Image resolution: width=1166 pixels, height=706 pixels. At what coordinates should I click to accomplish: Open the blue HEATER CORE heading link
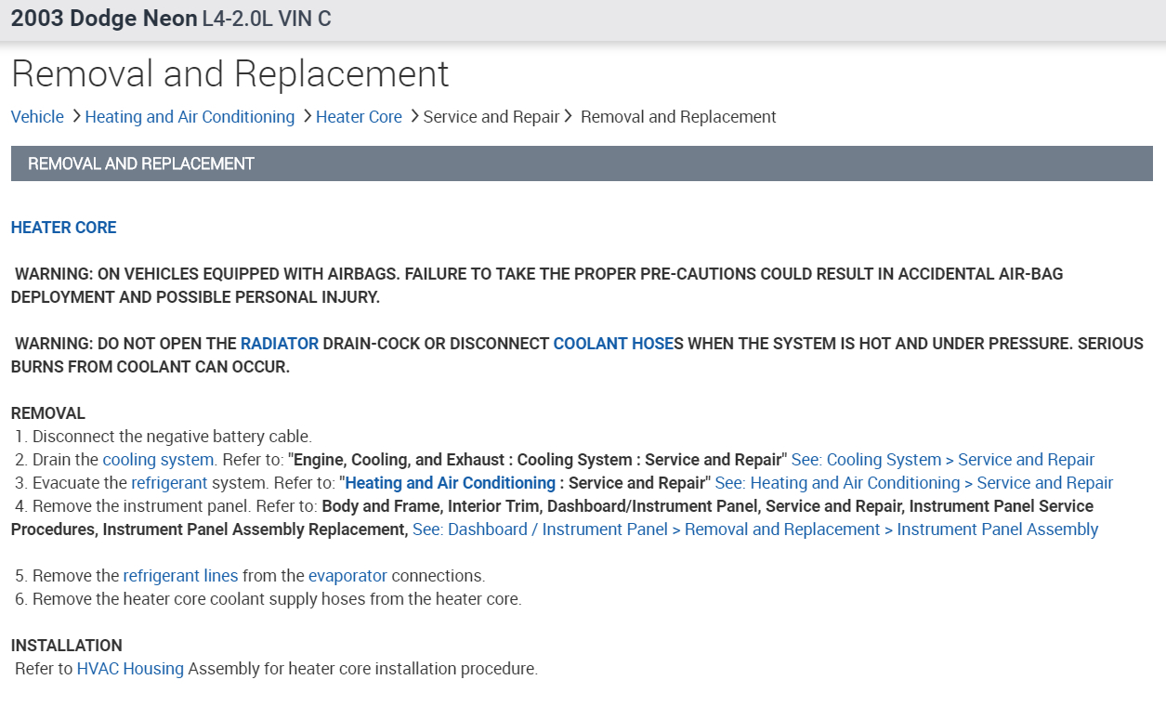click(x=64, y=228)
